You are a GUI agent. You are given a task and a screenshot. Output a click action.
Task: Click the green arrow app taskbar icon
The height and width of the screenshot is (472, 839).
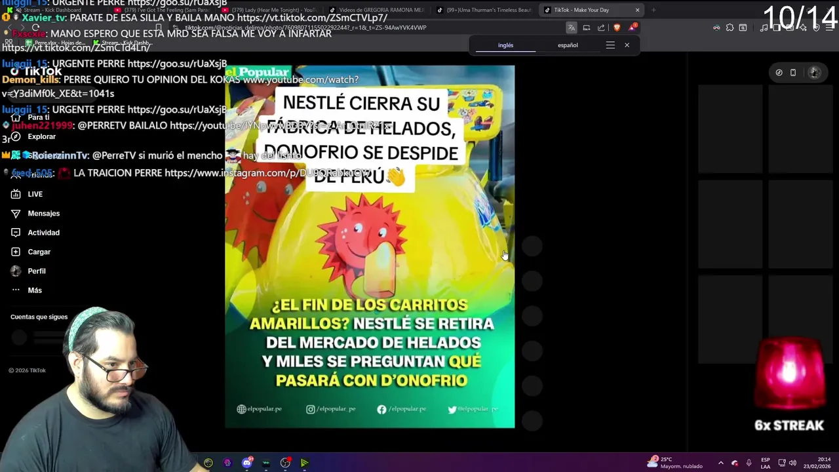click(304, 463)
